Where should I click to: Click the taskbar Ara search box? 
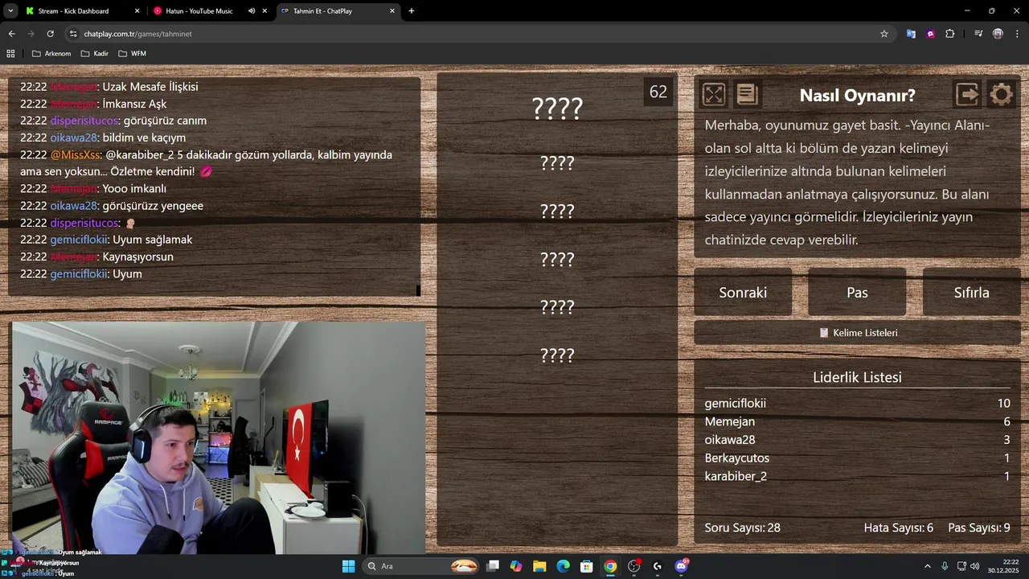click(x=422, y=566)
